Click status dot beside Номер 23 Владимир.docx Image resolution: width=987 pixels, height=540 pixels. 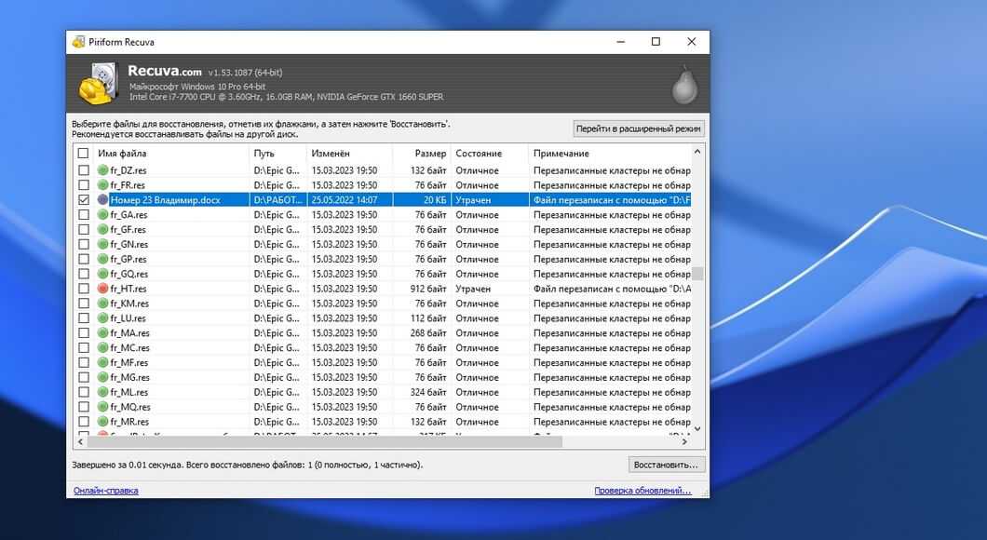pos(103,200)
